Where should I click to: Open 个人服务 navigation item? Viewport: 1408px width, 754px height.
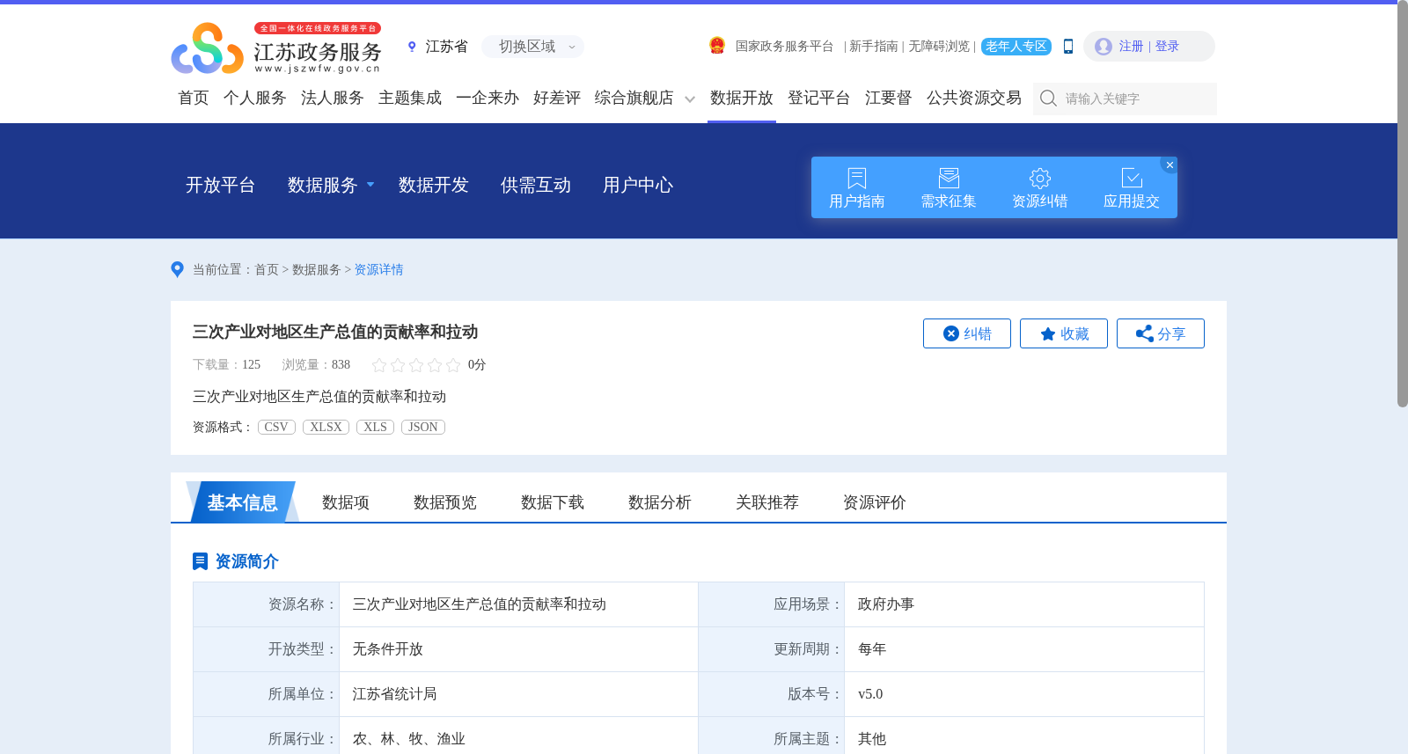(255, 98)
